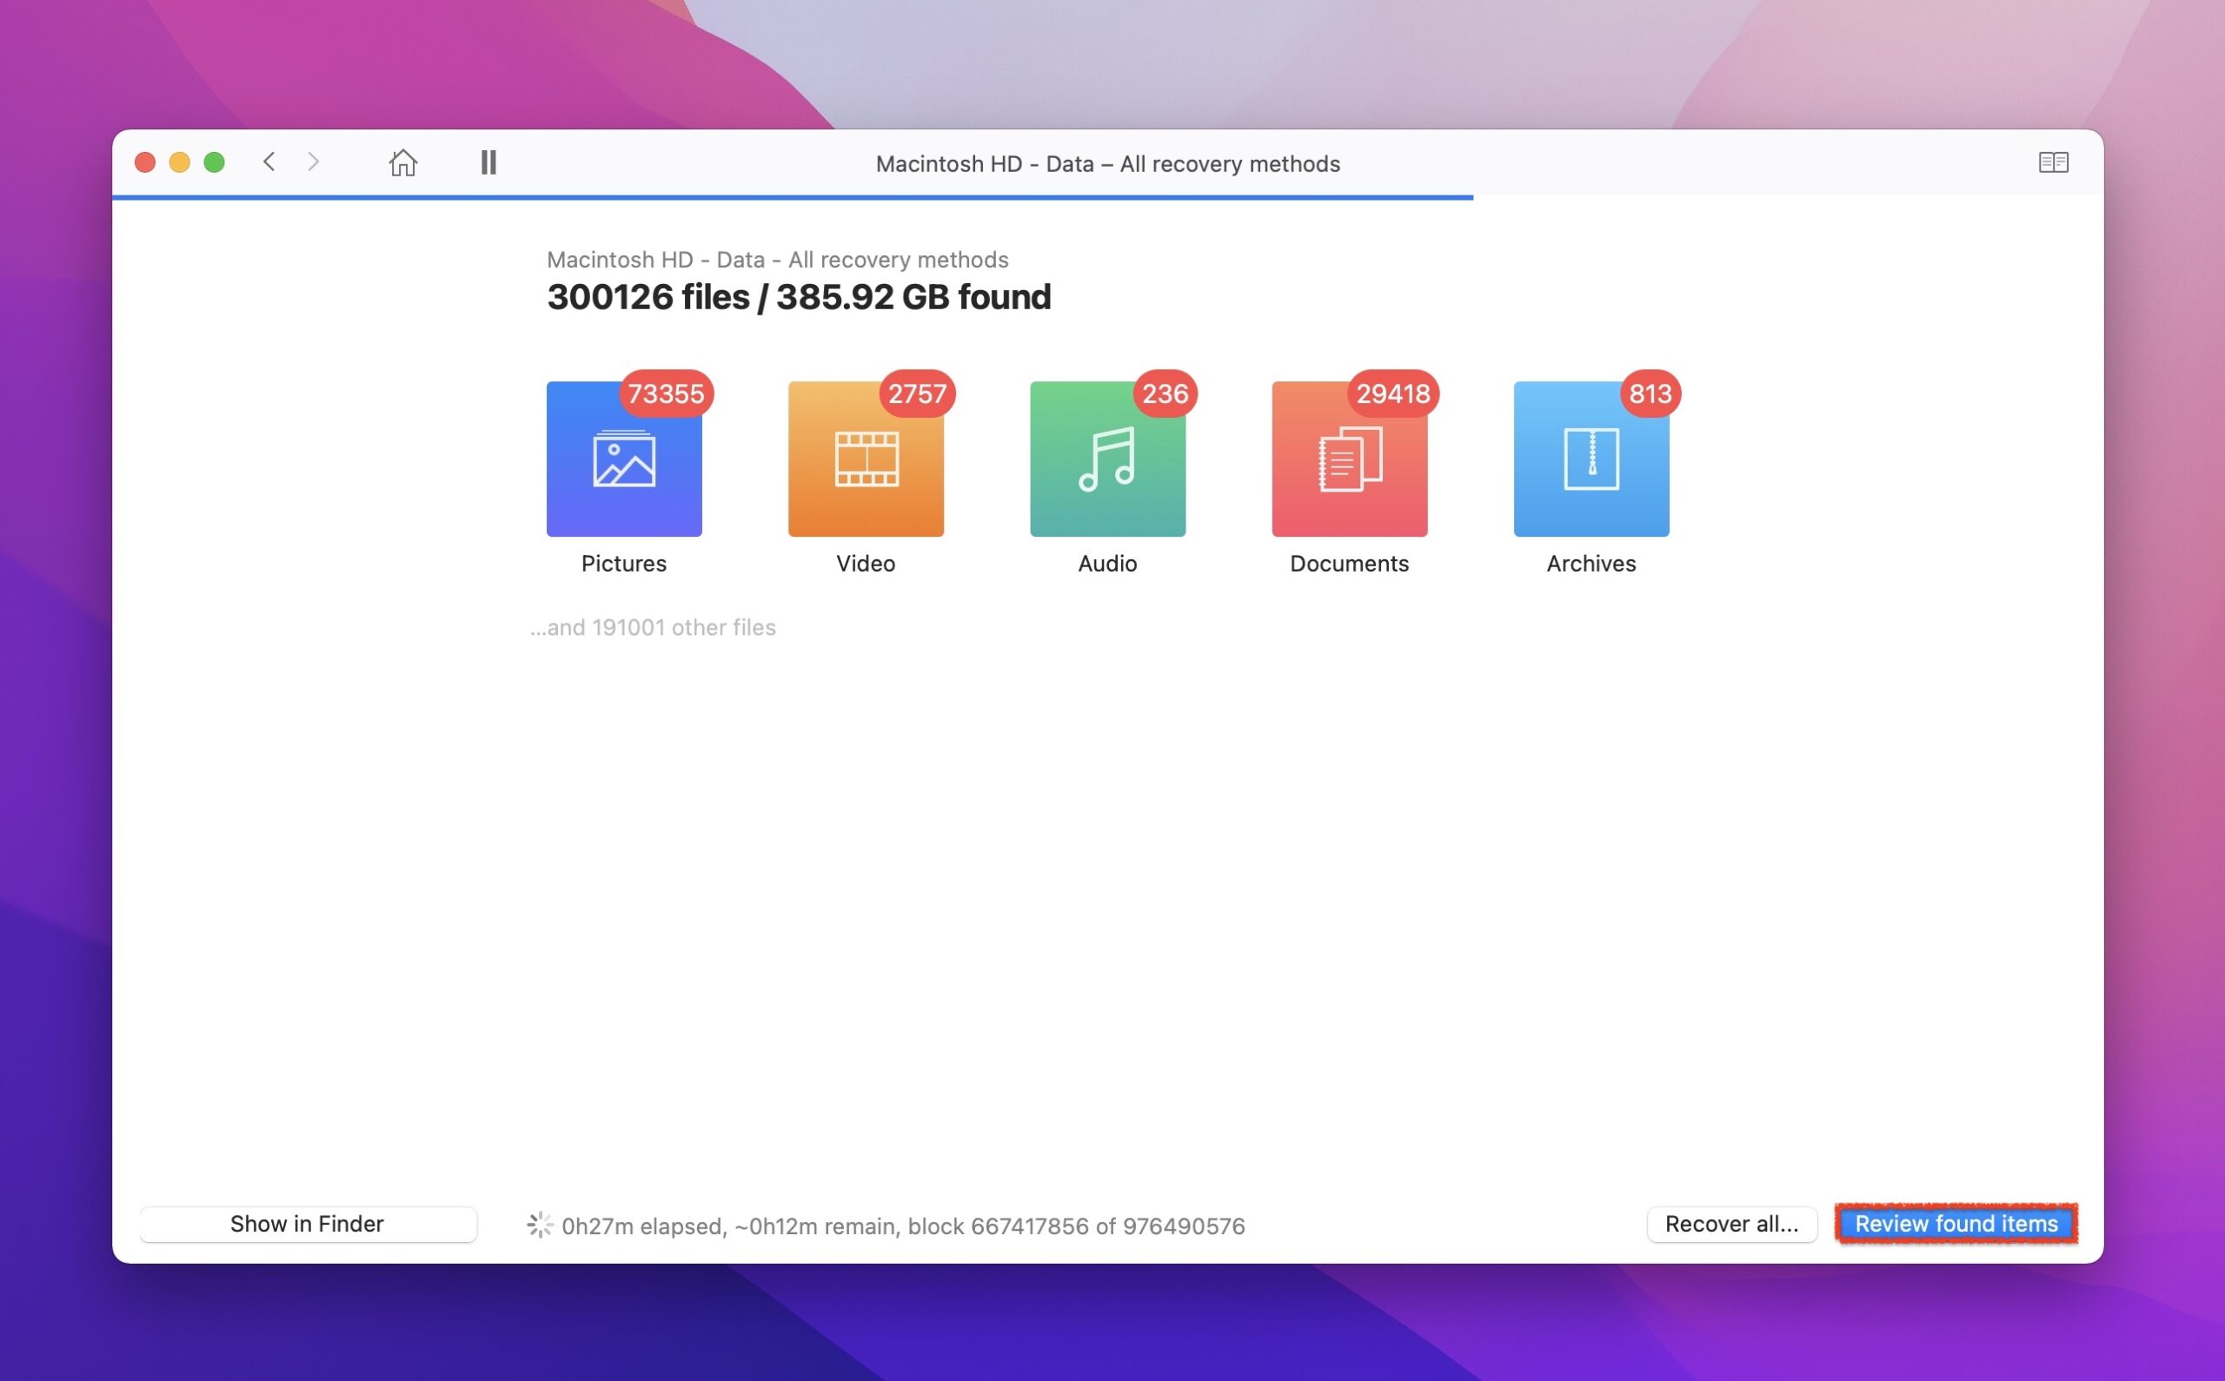Click the home navigation button
The width and height of the screenshot is (2225, 1381).
pos(401,161)
